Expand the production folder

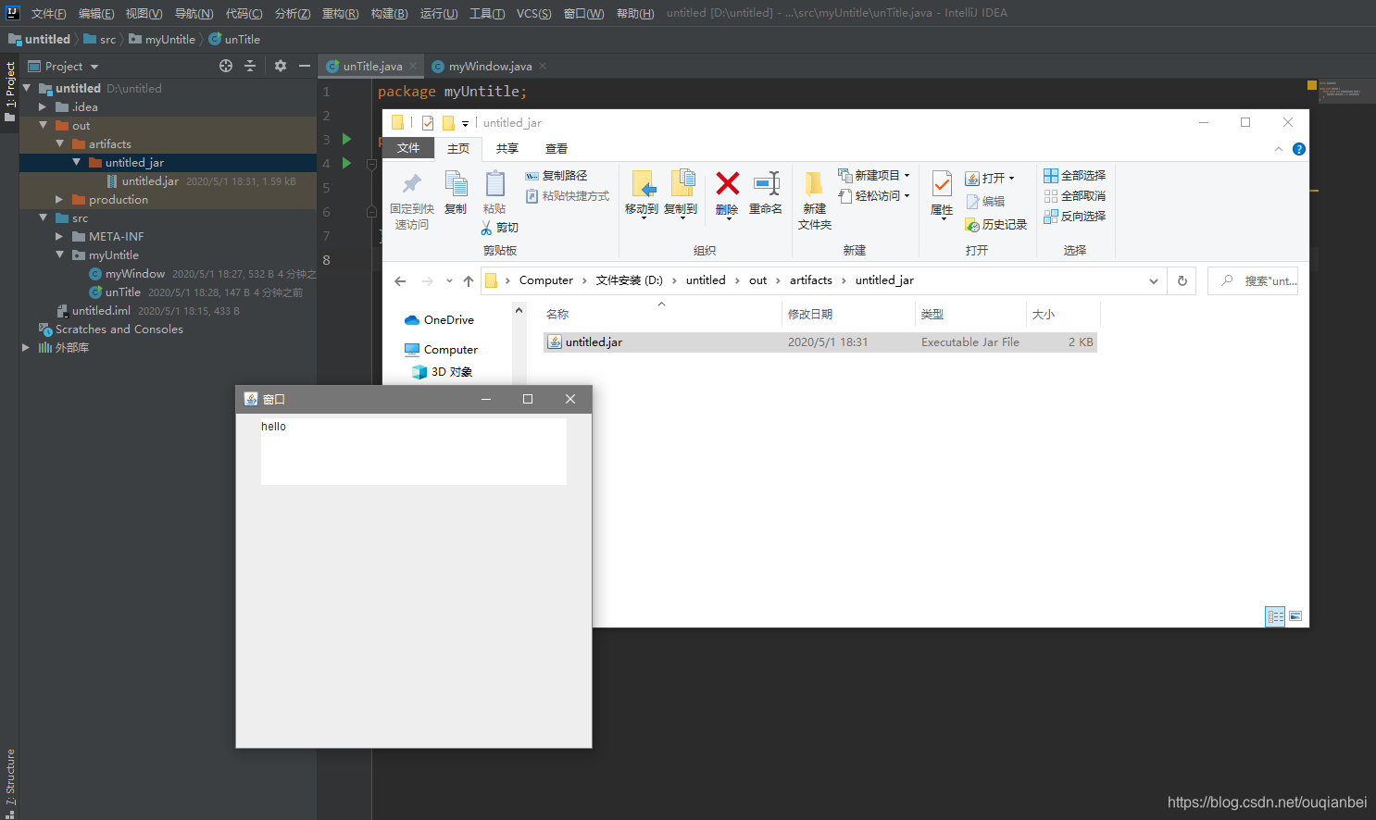pyautogui.click(x=59, y=200)
